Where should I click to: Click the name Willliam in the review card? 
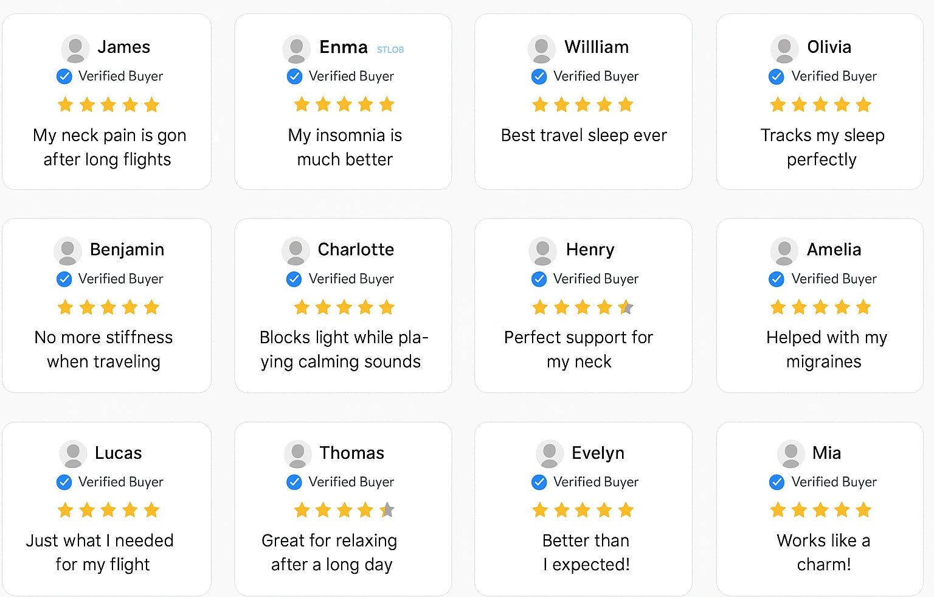tap(597, 47)
